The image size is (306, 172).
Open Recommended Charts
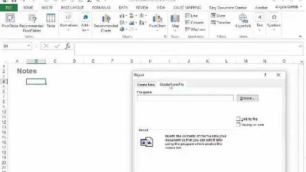click(106, 23)
